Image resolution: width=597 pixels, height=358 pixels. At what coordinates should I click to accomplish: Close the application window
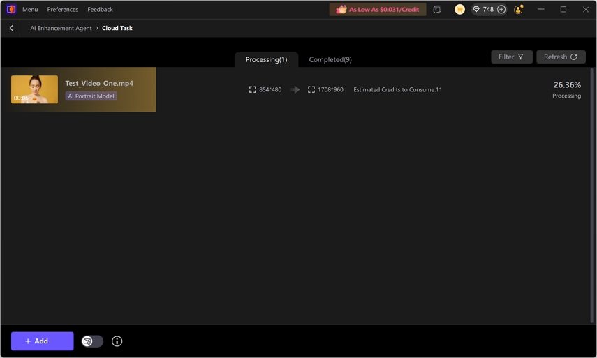[586, 10]
